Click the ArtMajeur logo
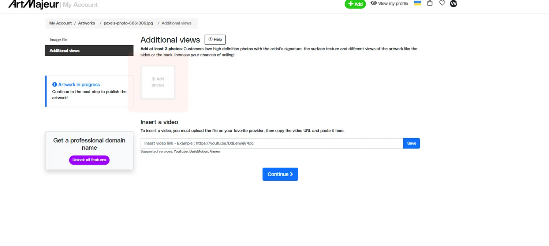Screen dimensions: 549x246 click(x=33, y=4)
